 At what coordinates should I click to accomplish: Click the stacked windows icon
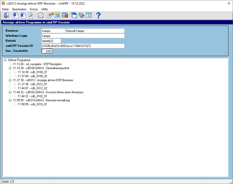74,15
